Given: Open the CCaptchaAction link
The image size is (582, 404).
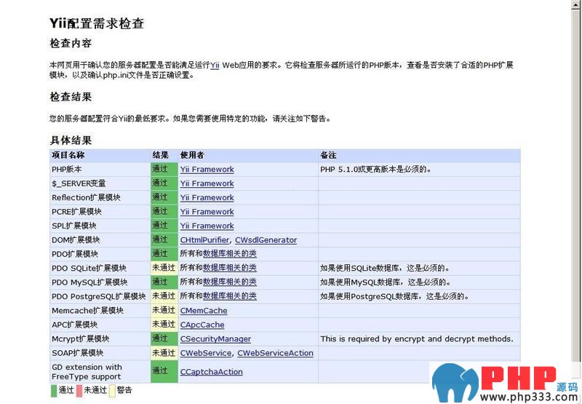Looking at the screenshot, I should pos(212,372).
